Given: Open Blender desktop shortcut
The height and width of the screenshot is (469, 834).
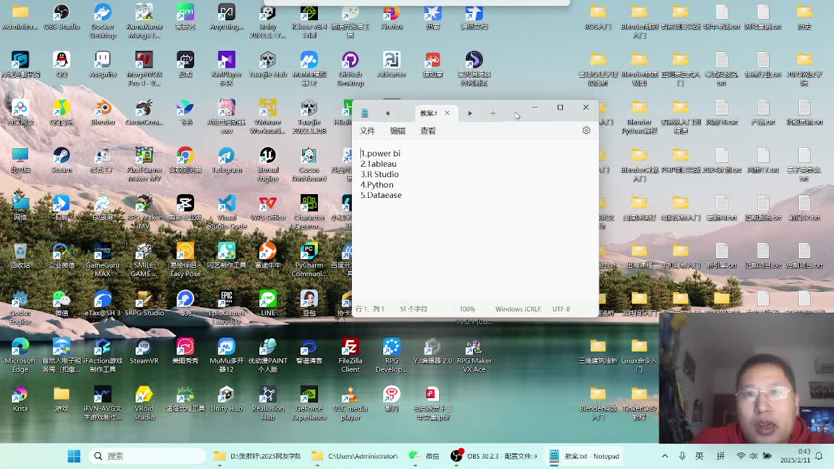Looking at the screenshot, I should coord(102,112).
